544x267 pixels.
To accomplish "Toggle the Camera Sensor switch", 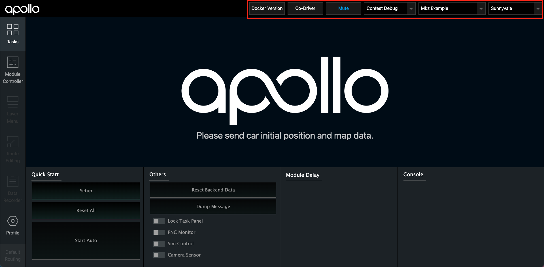I will [159, 255].
